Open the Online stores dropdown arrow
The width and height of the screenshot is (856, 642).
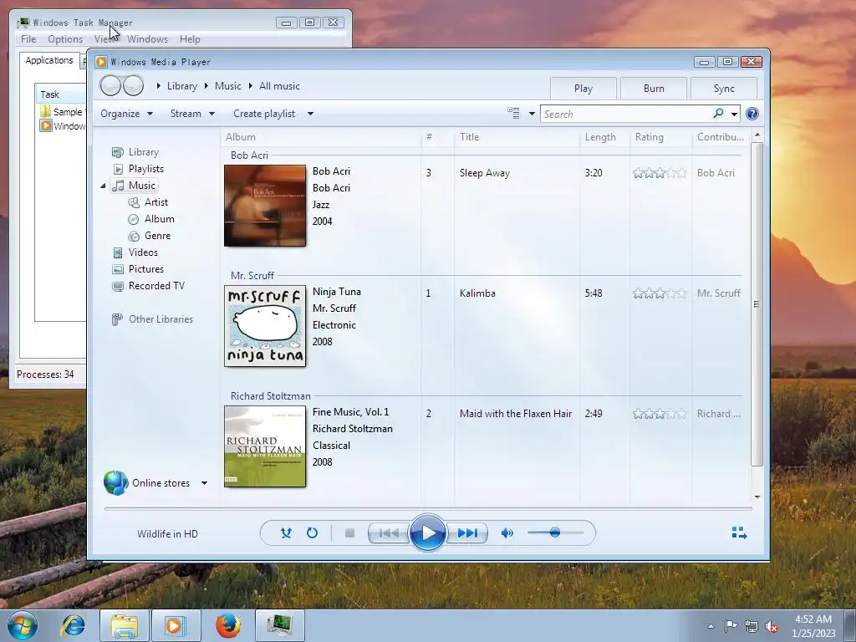point(204,483)
